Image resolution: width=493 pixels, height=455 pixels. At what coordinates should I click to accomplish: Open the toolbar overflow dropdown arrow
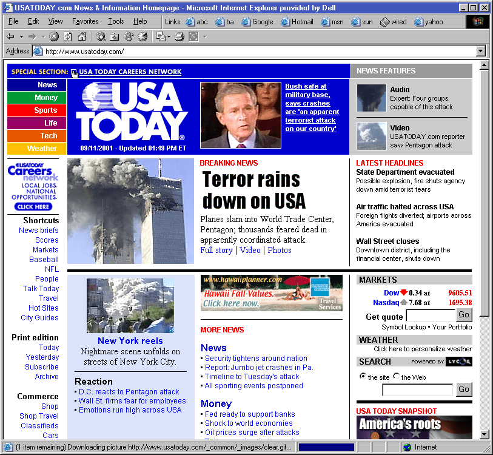tap(205, 37)
